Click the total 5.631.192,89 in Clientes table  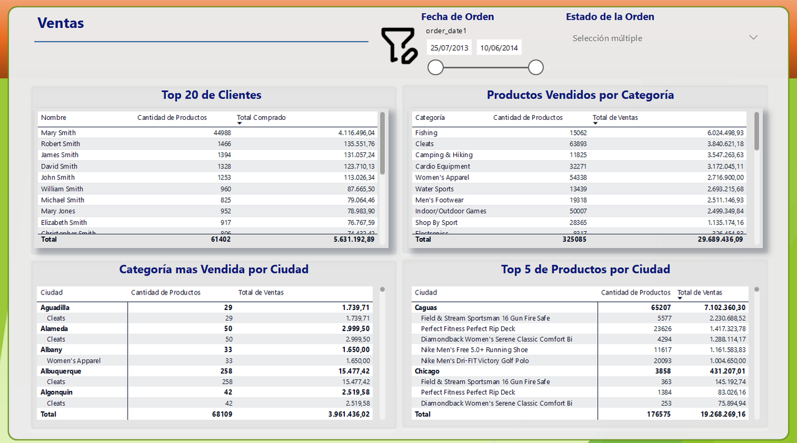(x=354, y=239)
